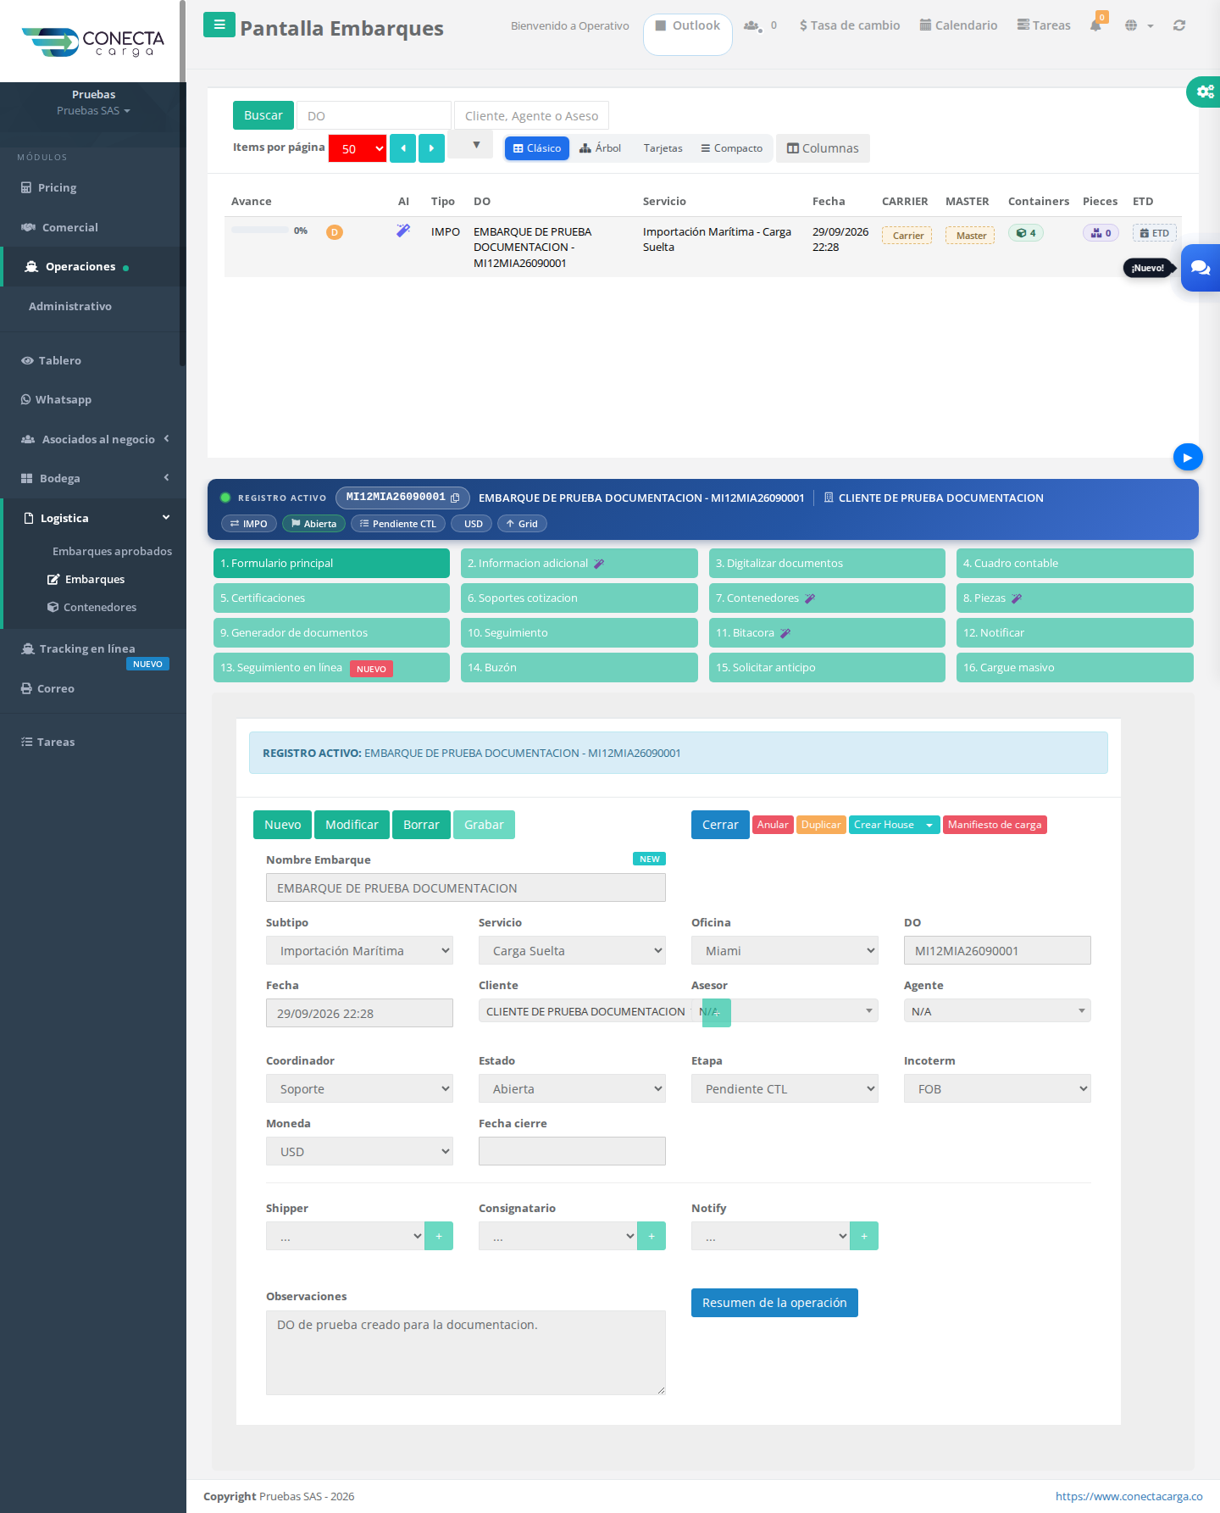Click the refresh icon in top bar
Image resolution: width=1220 pixels, height=1513 pixels.
(1178, 25)
